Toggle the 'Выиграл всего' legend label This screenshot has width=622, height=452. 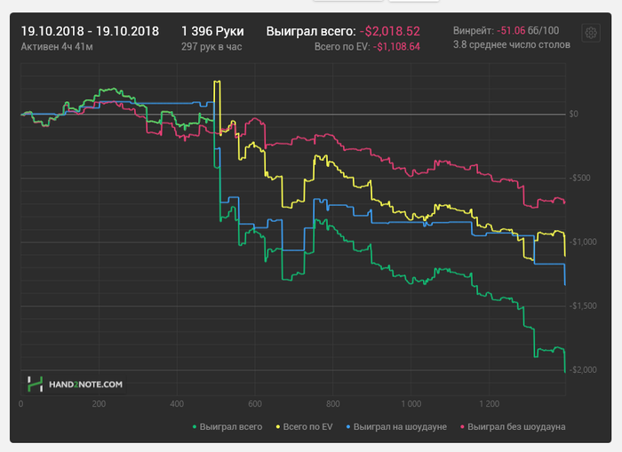point(231,427)
